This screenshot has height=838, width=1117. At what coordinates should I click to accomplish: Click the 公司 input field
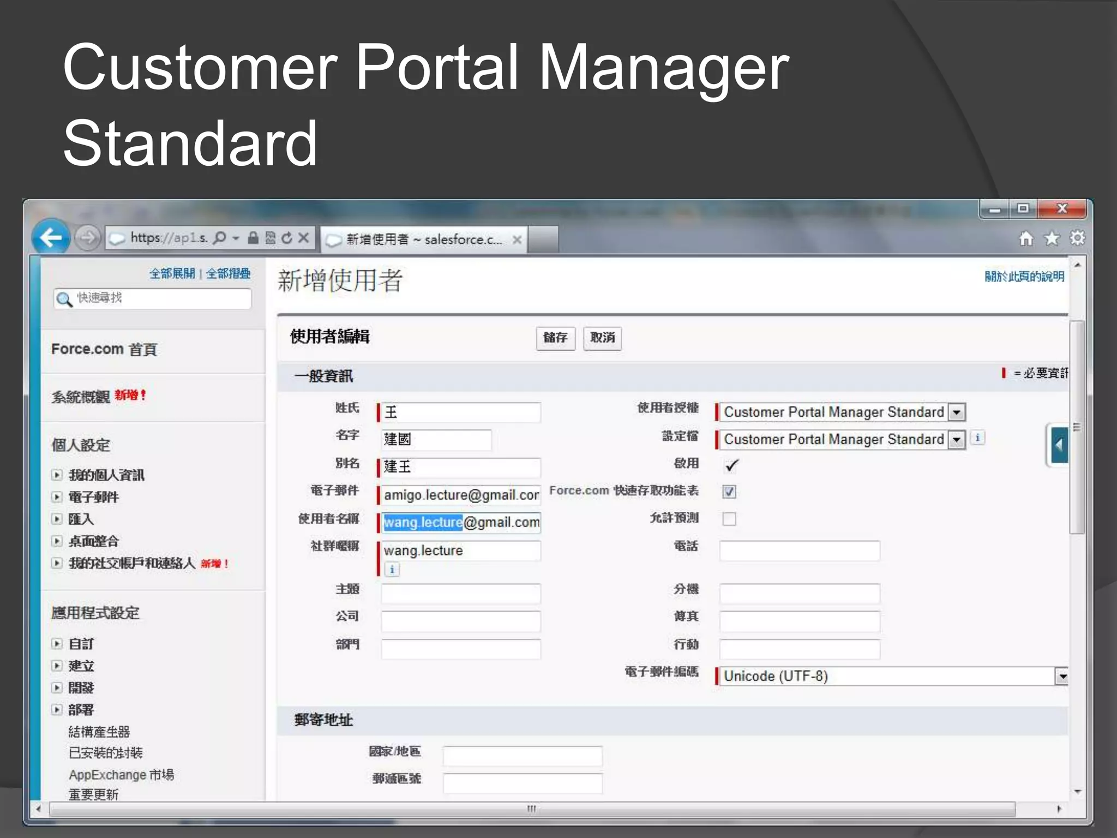[461, 621]
